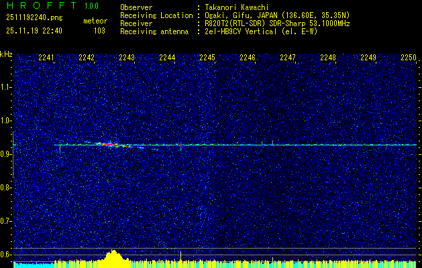Click the 1.1 kHz frequency label
The image size is (422, 268).
tap(5, 87)
